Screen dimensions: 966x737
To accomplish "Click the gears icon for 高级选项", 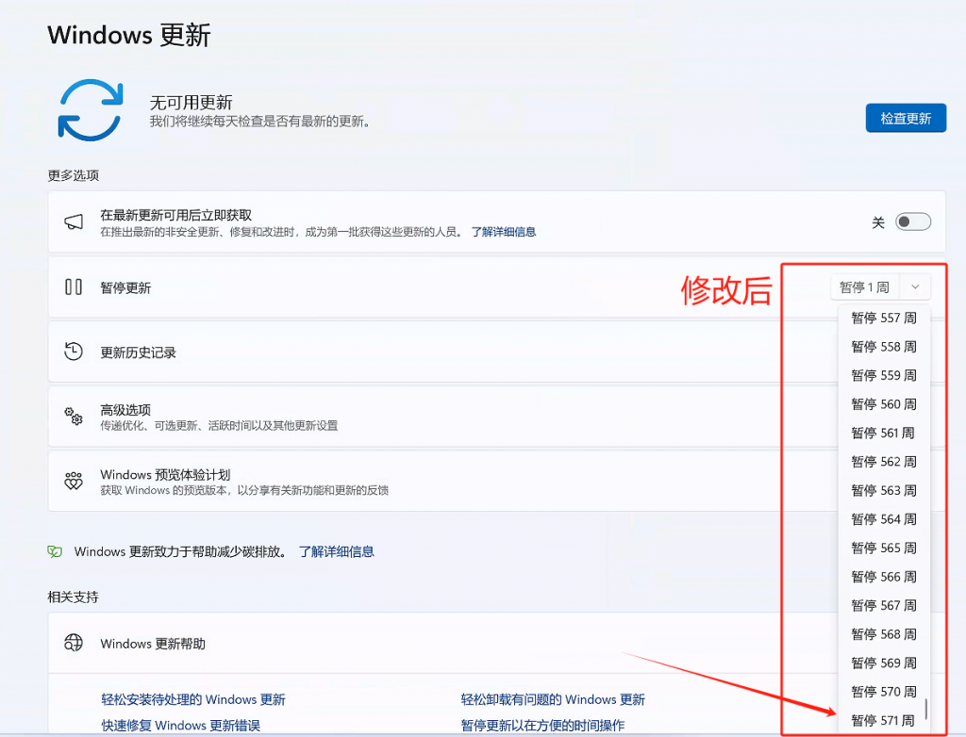I will (74, 417).
